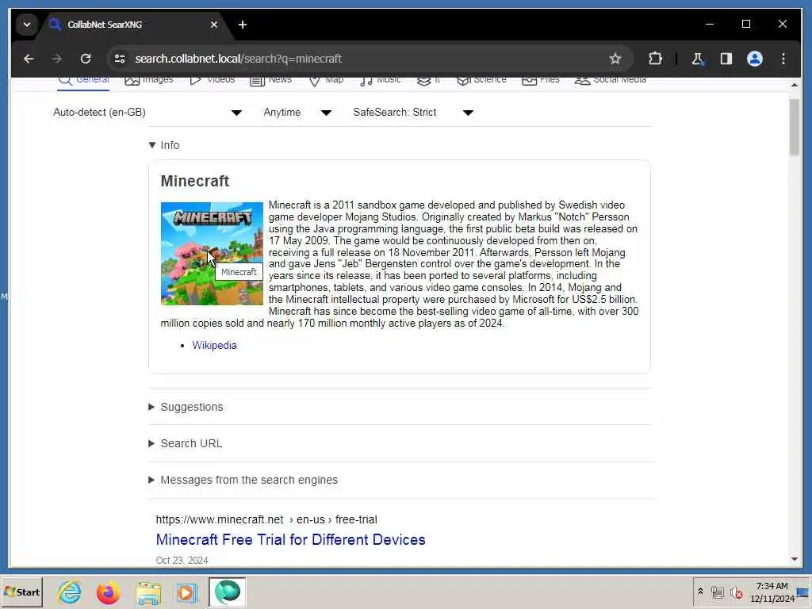Open the media player taskbar icon

[x=186, y=592]
